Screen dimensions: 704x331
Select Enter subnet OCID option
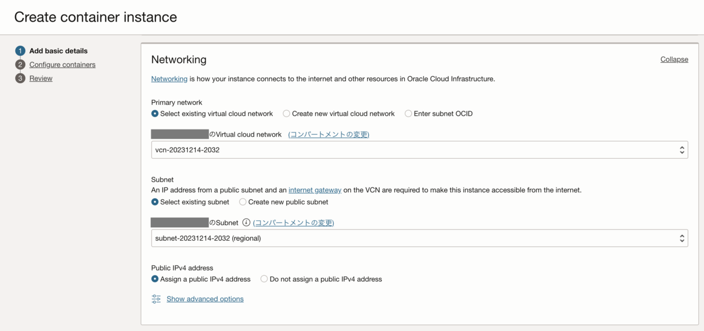pos(408,114)
